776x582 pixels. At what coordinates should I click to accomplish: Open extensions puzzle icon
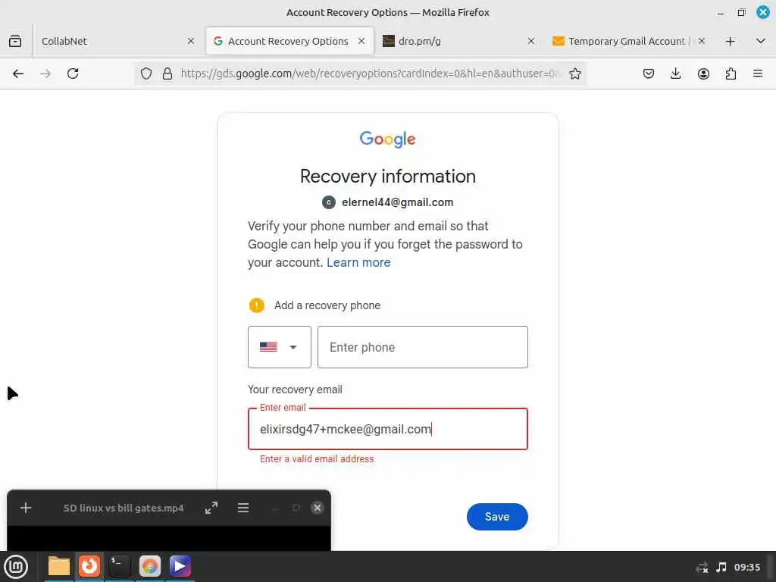731,74
